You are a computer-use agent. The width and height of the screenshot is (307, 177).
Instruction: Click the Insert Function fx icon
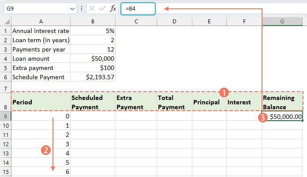click(x=113, y=8)
